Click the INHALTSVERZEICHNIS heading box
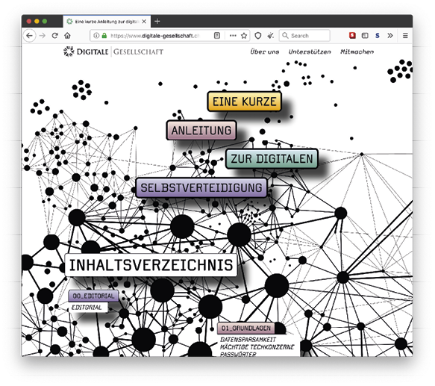This screenshot has width=435, height=386. [151, 264]
